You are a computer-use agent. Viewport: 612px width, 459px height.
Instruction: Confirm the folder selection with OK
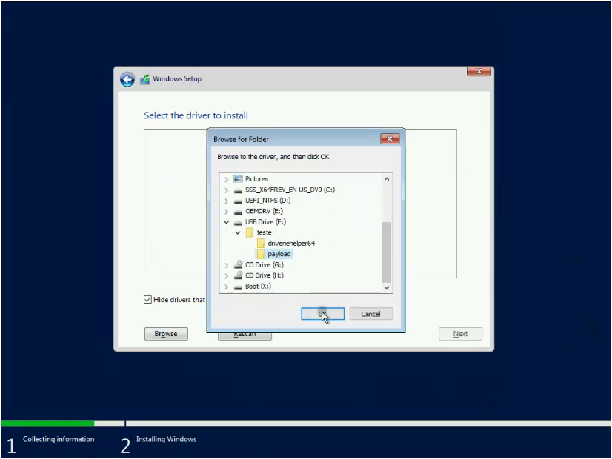(322, 313)
